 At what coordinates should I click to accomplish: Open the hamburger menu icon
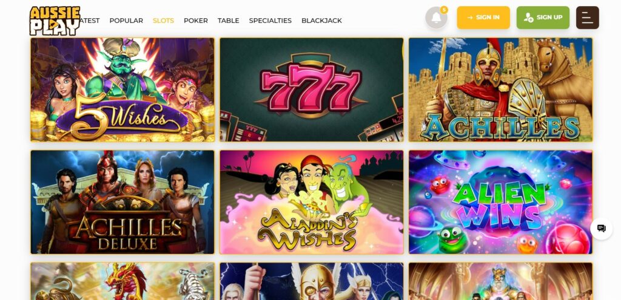pos(587,18)
